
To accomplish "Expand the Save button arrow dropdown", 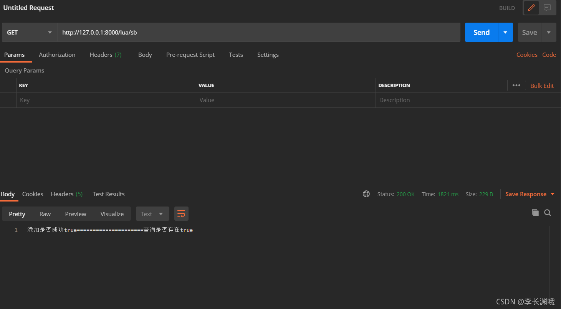I will coord(549,32).
